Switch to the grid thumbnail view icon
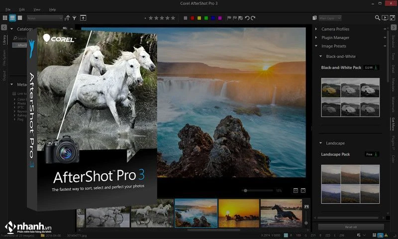The height and width of the screenshot is (239, 398). point(5,18)
